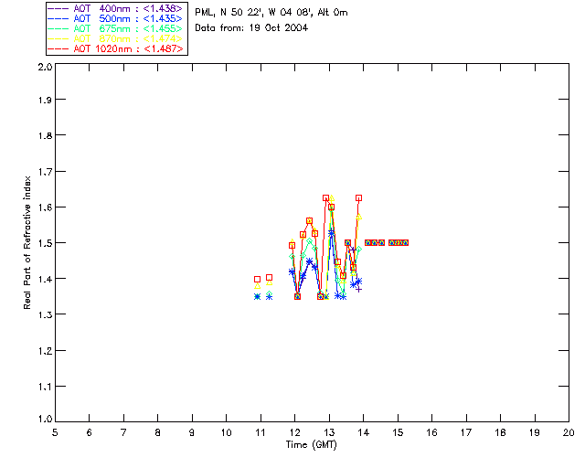Click the x-axis value 19

535,432
